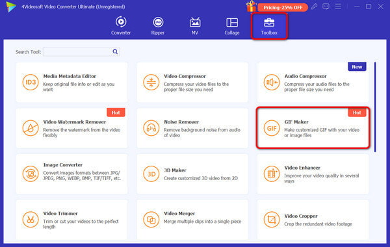Click the Audio Compressor icon

[272, 82]
